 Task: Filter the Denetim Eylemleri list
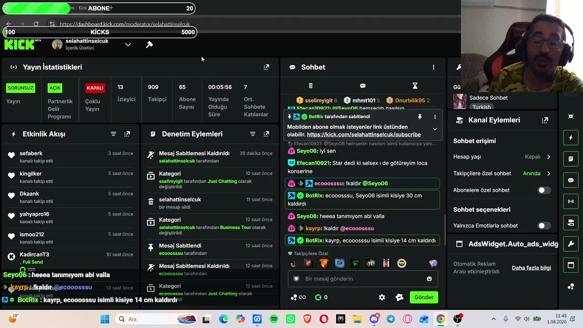click(x=253, y=134)
